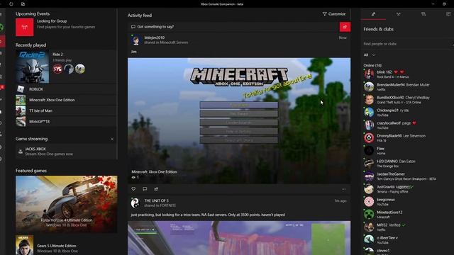
Task: Click the Looking for Group link text
Action: point(52,21)
